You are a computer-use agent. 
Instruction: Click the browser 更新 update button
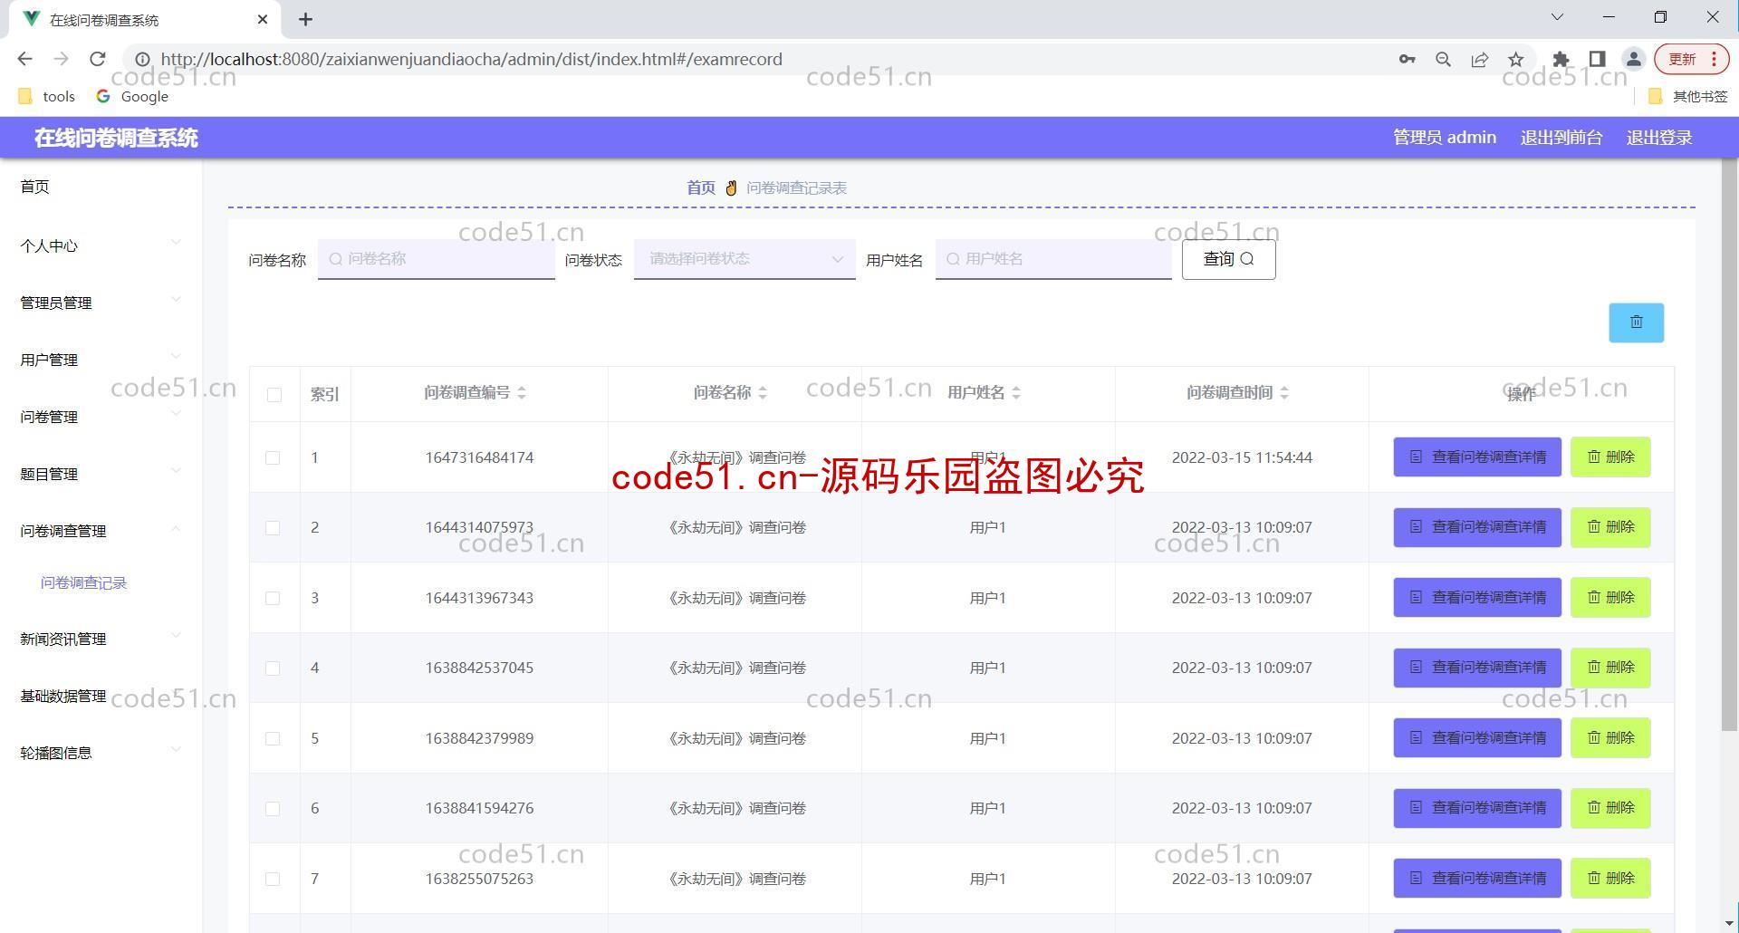click(1692, 59)
